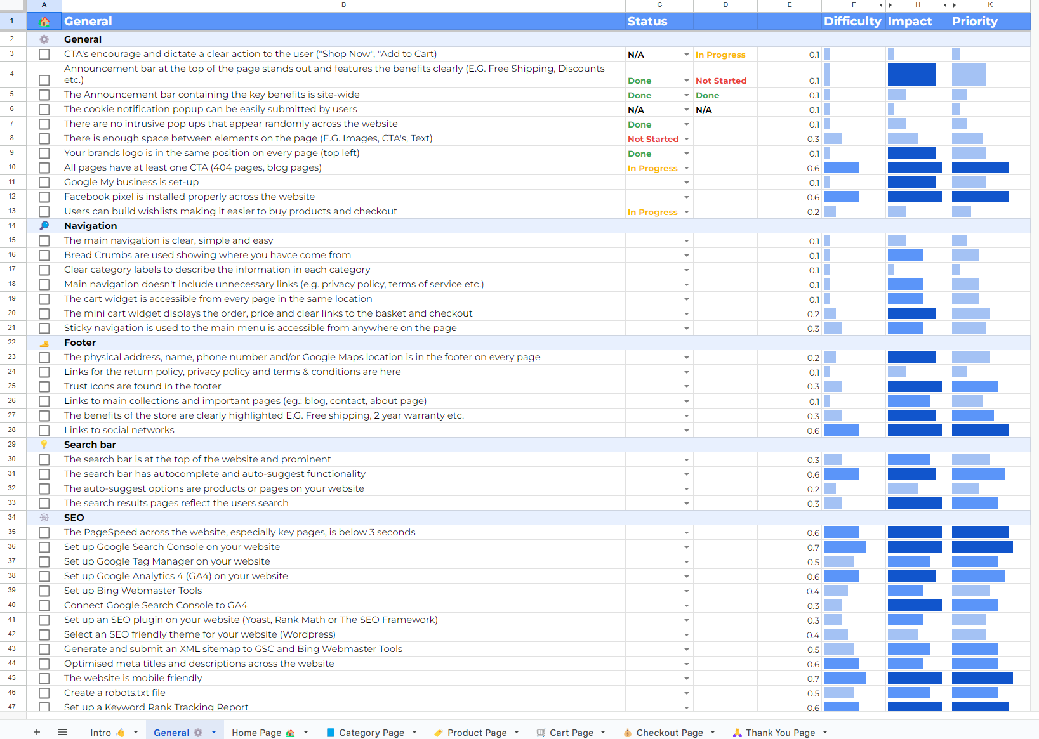
Task: Select the General sheet tab
Action: pos(178,732)
